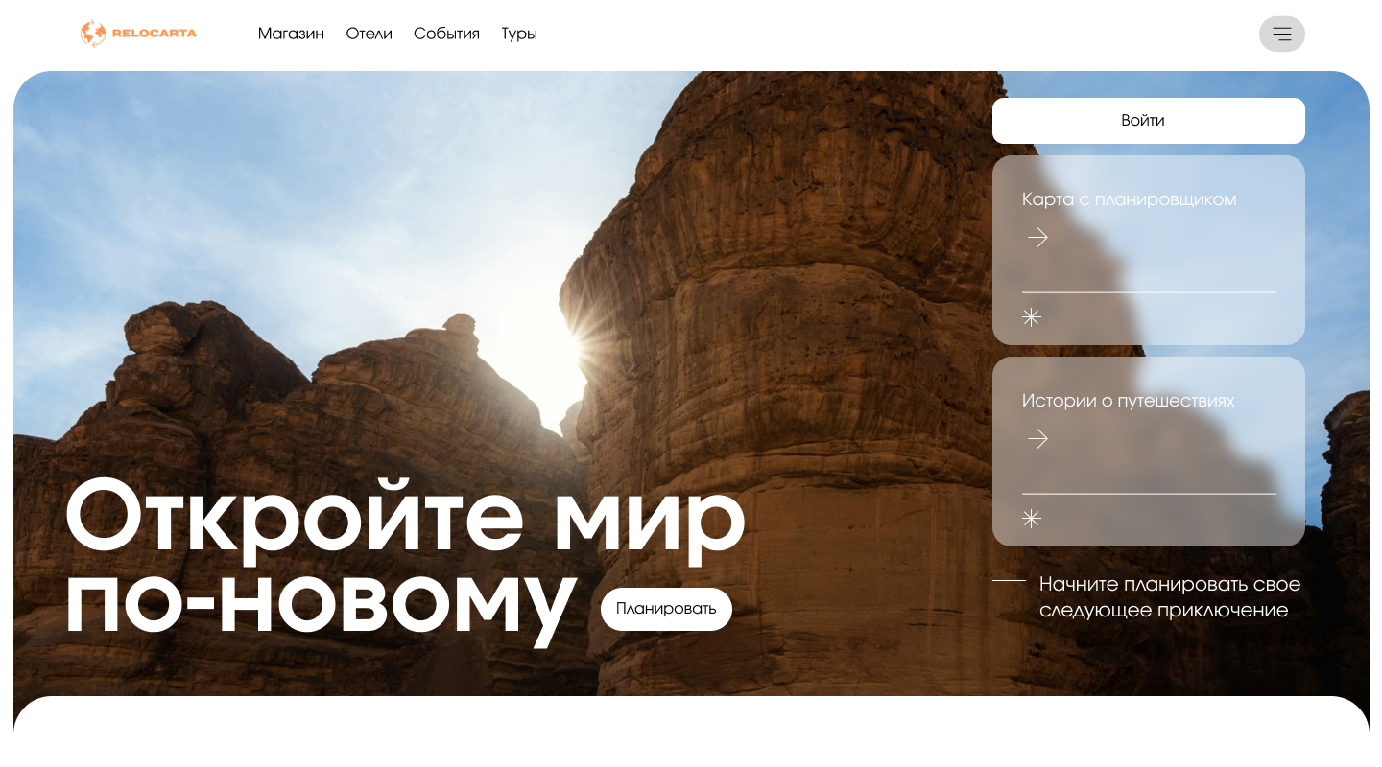Click the asterisk icon in Истории о путешествиях card

point(1032,519)
